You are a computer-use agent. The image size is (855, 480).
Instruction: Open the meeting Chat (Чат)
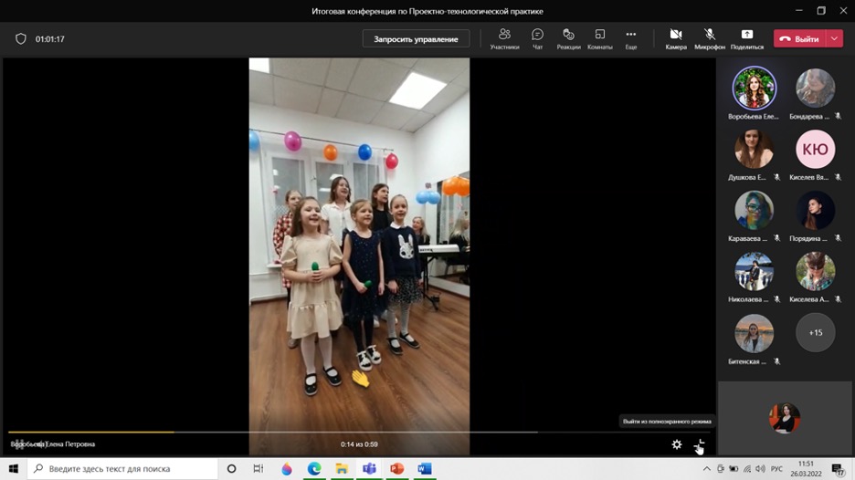coord(537,38)
